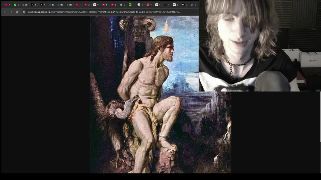Viewport: 321px width, 180px height.
Task: Click the vertical page scrollbar
Action: point(320,117)
